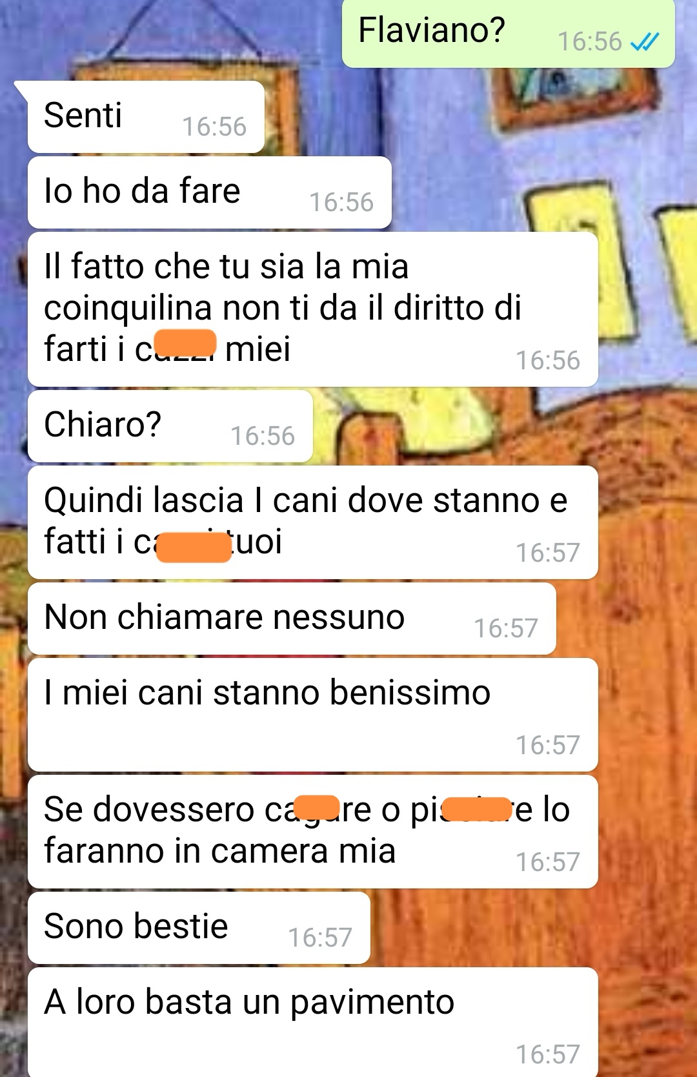
Task: Tap the 'Senti' message bubble
Action: point(146,117)
